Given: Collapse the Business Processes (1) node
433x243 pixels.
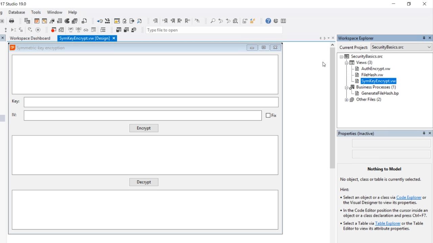Looking at the screenshot, I should pos(346,87).
